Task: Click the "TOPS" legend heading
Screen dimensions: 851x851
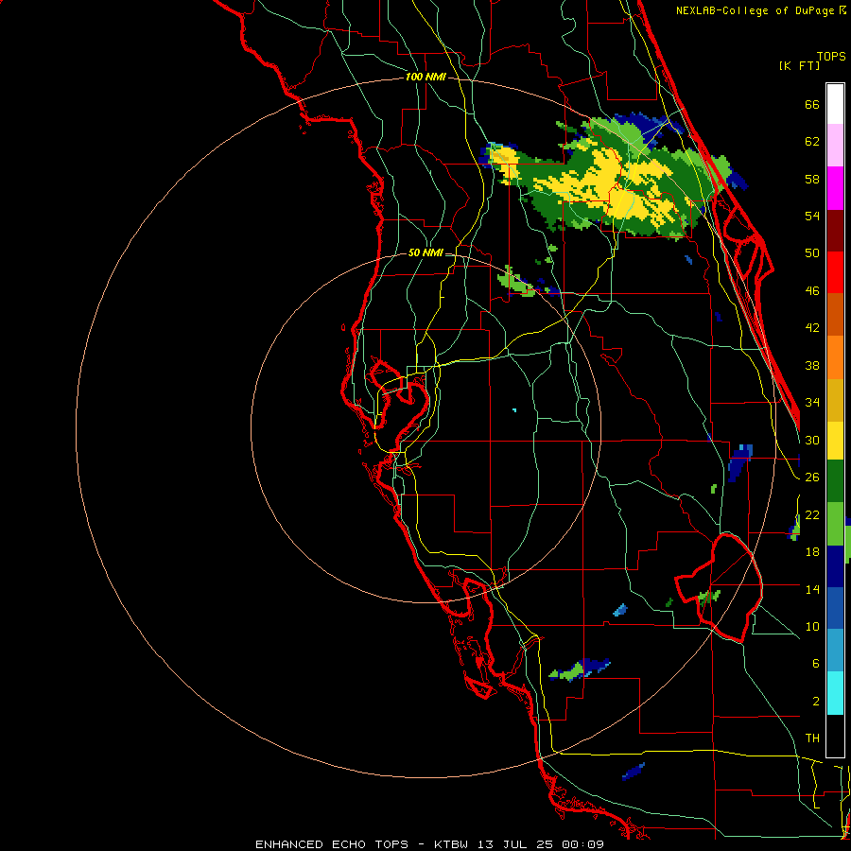Action: pyautogui.click(x=831, y=56)
